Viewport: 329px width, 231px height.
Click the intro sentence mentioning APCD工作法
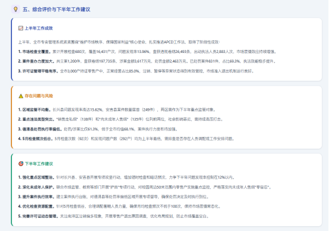119,42
